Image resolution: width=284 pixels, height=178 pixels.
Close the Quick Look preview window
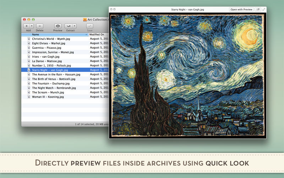[x=111, y=9]
